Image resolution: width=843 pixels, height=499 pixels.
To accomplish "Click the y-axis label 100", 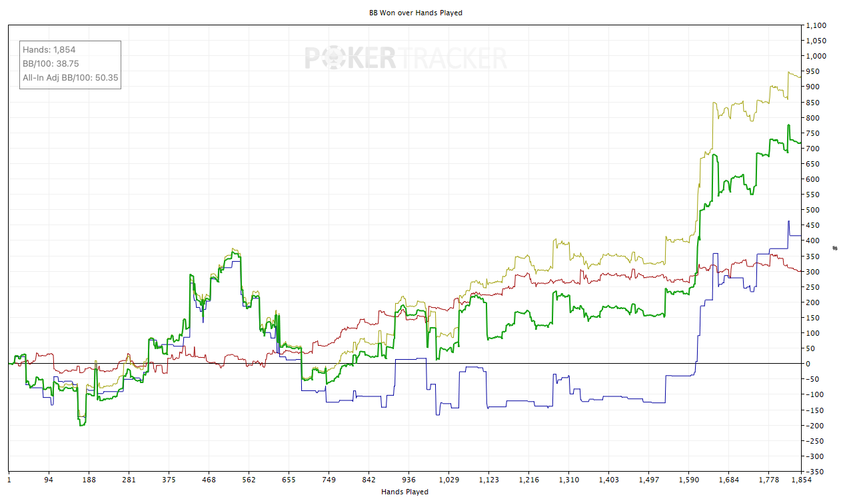I will coord(812,333).
